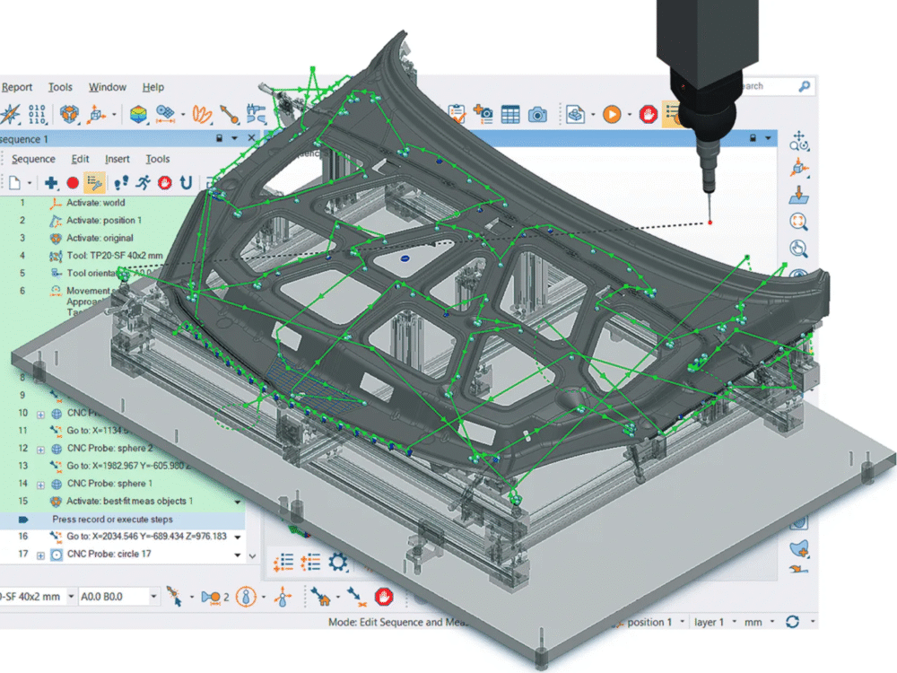Click the blue plus add step icon
Screen dimensions: 897x673
coord(51,183)
